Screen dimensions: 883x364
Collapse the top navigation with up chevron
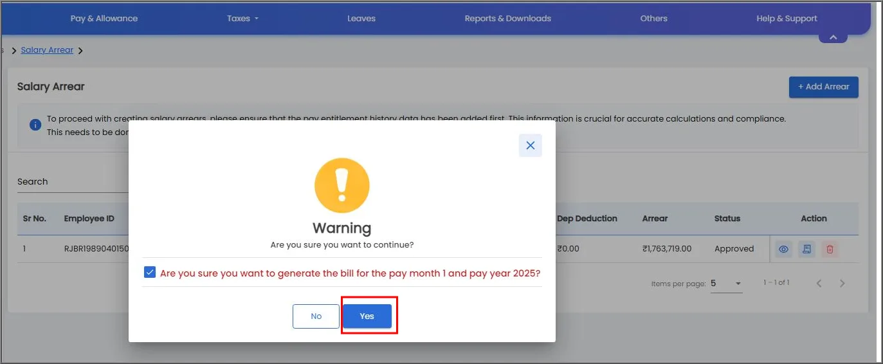[833, 37]
